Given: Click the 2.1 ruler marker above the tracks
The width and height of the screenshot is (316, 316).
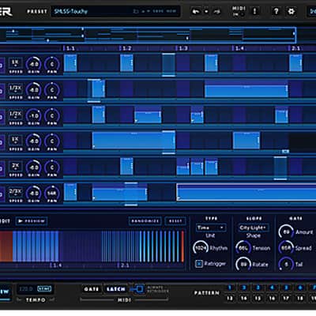Looking at the screenshot, I should click(295, 48).
